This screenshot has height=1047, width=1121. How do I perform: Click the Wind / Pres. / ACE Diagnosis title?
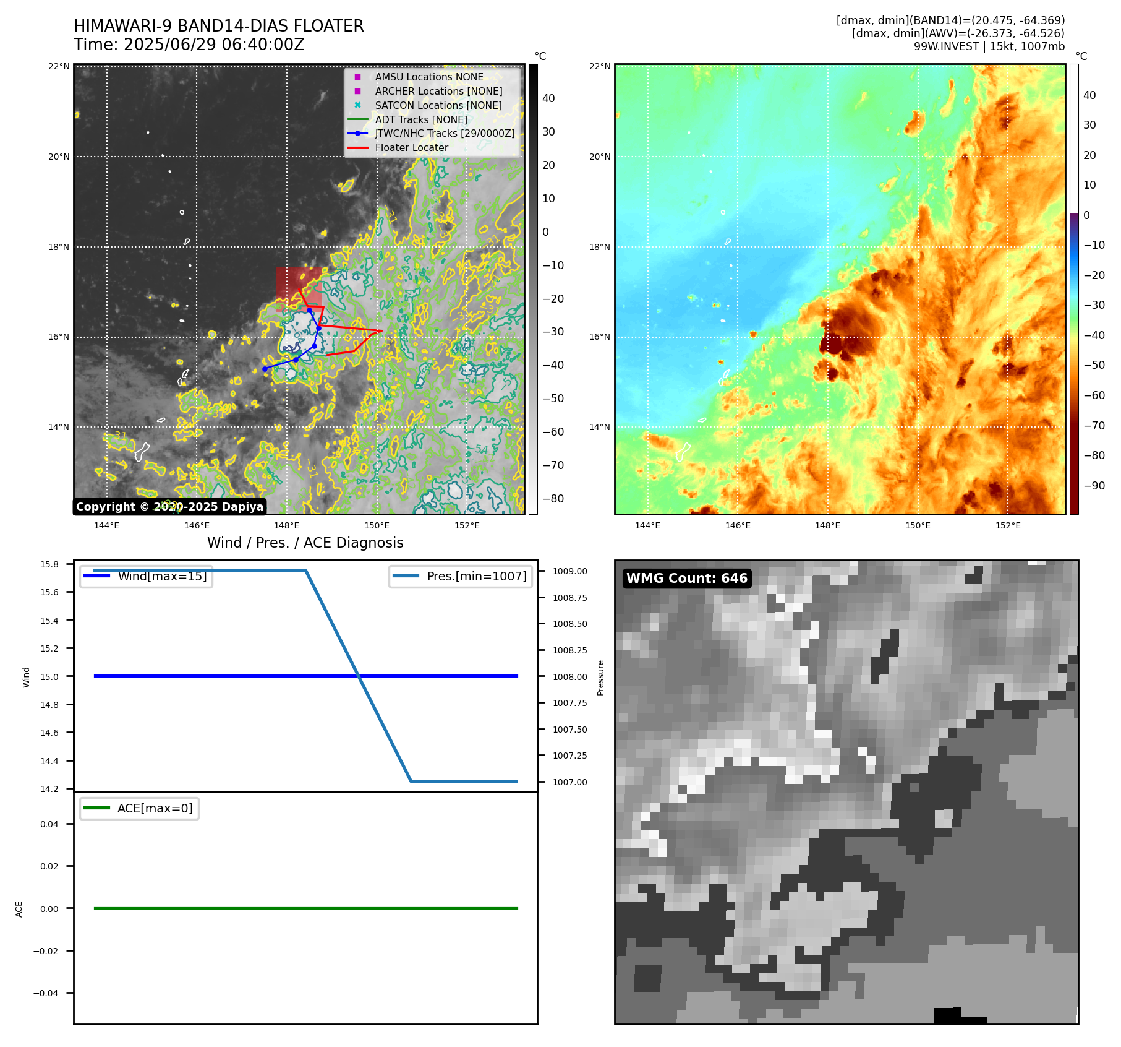(x=305, y=543)
